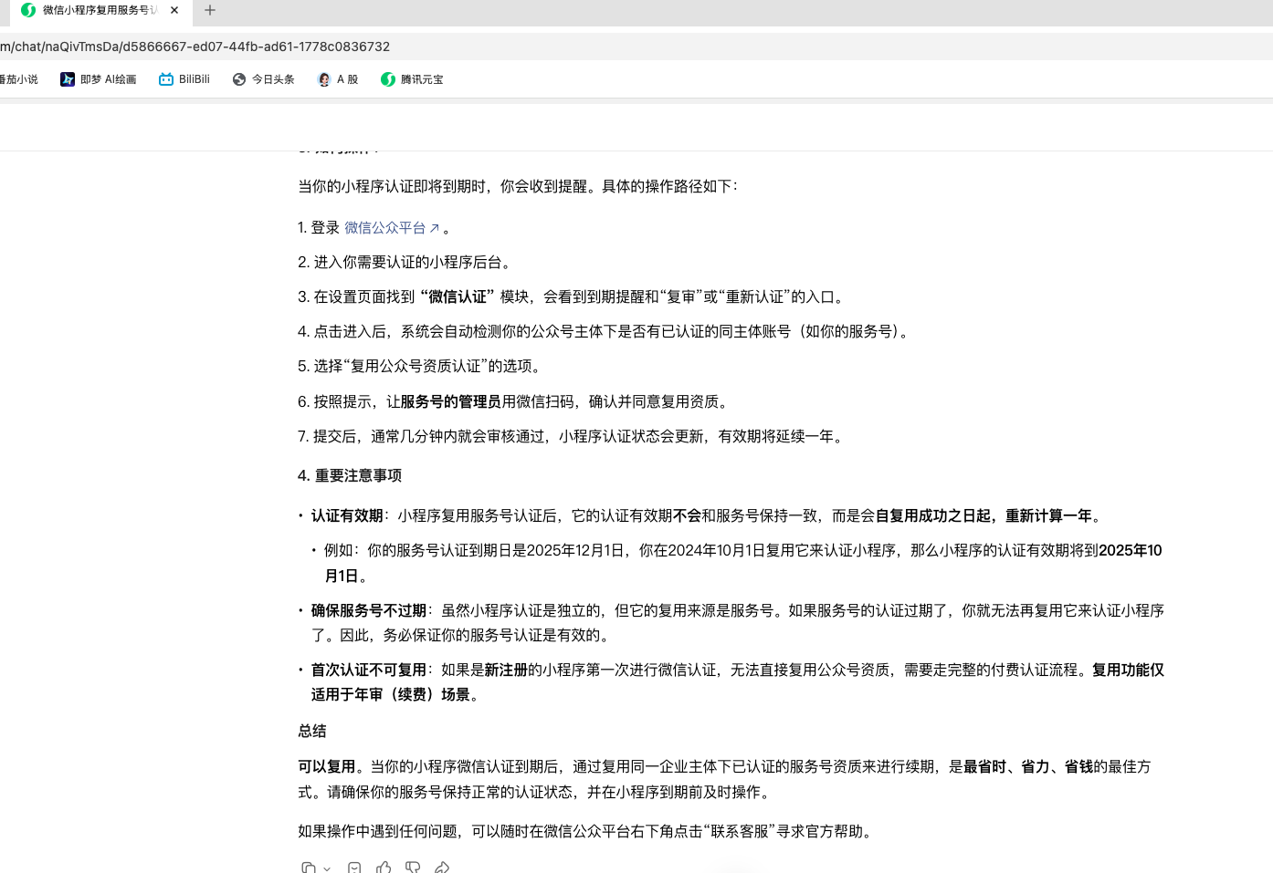This screenshot has width=1273, height=873.
Task: Click the bold phrase 最省时、省力、省钱
Action: 1028,766
